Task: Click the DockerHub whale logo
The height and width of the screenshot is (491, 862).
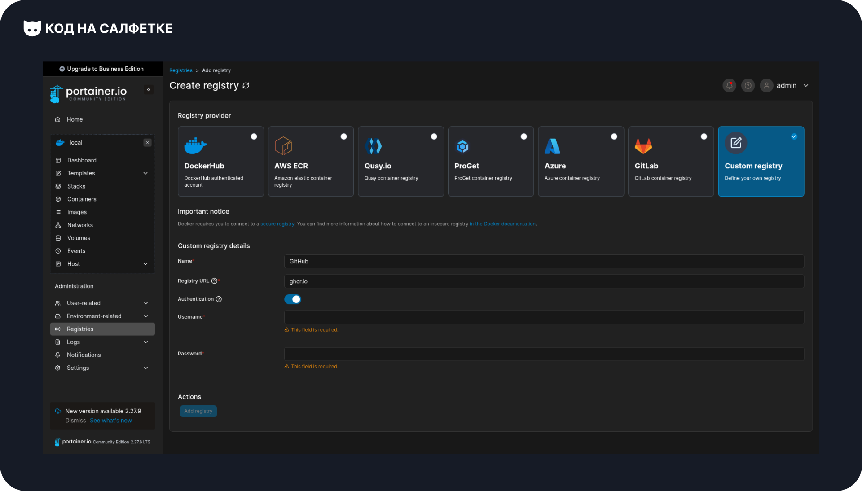Action: pos(195,146)
